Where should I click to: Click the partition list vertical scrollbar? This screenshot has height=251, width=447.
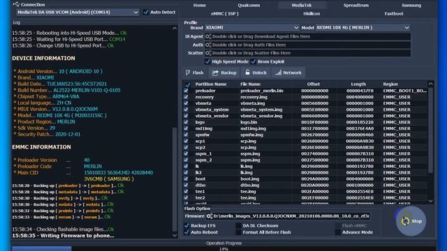coord(430,130)
